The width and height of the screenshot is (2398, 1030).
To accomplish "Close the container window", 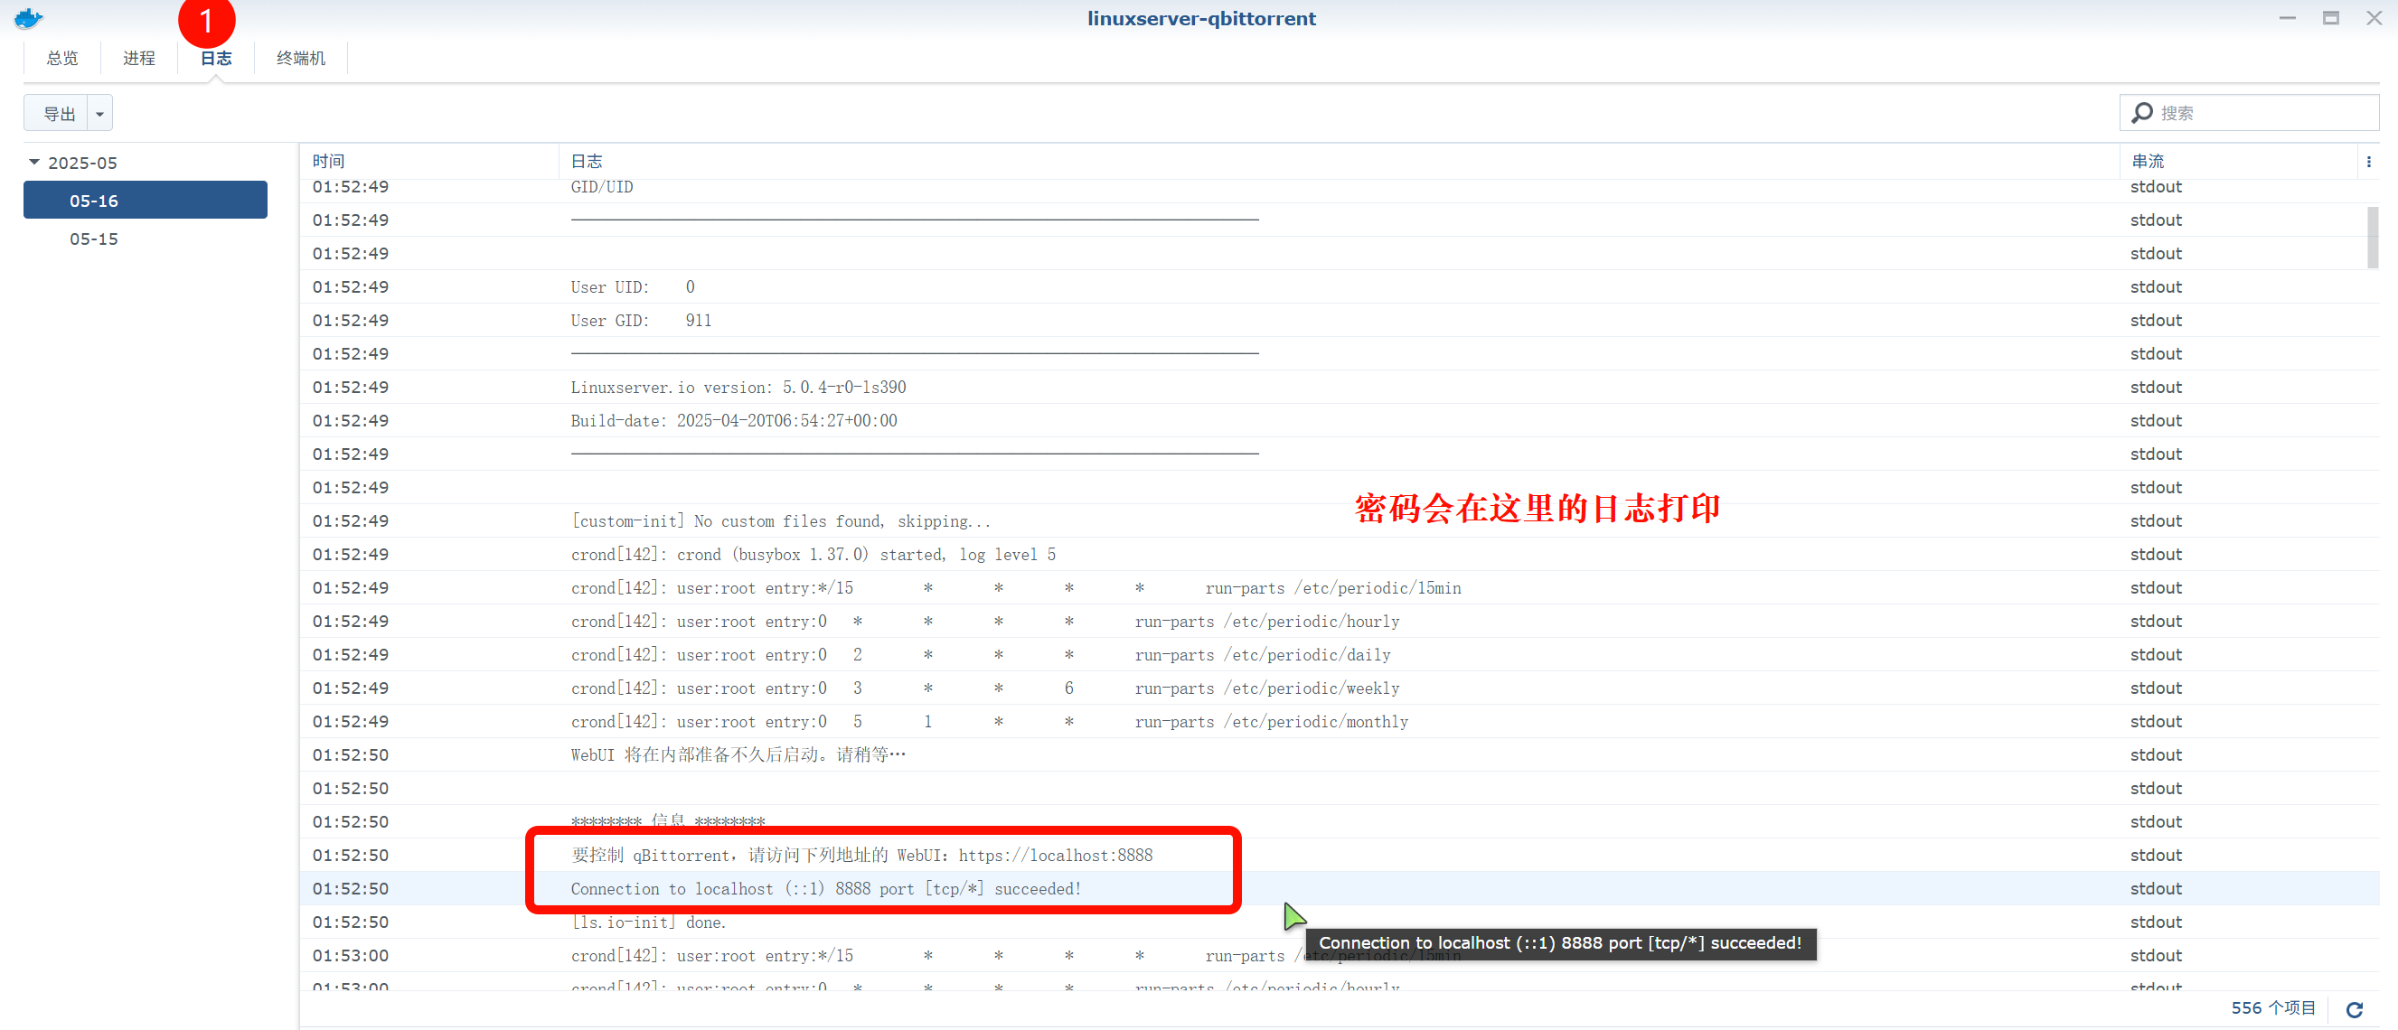I will (x=2374, y=19).
